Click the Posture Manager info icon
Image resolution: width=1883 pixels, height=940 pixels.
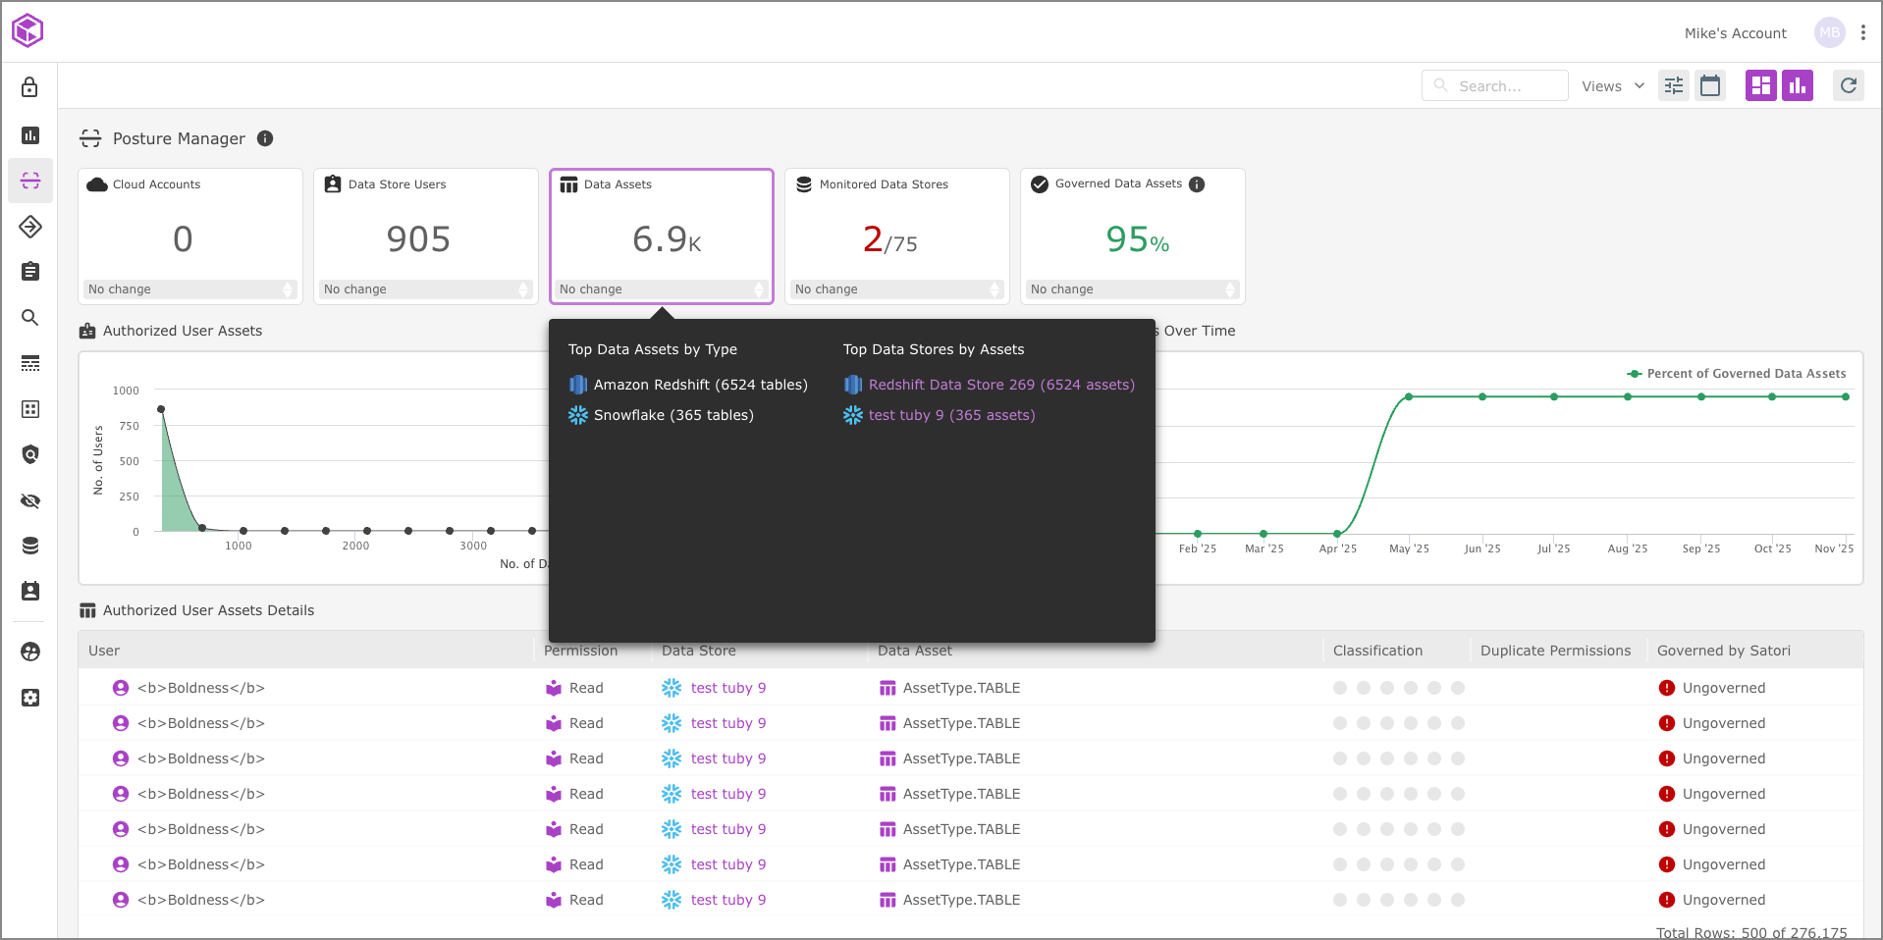265,138
